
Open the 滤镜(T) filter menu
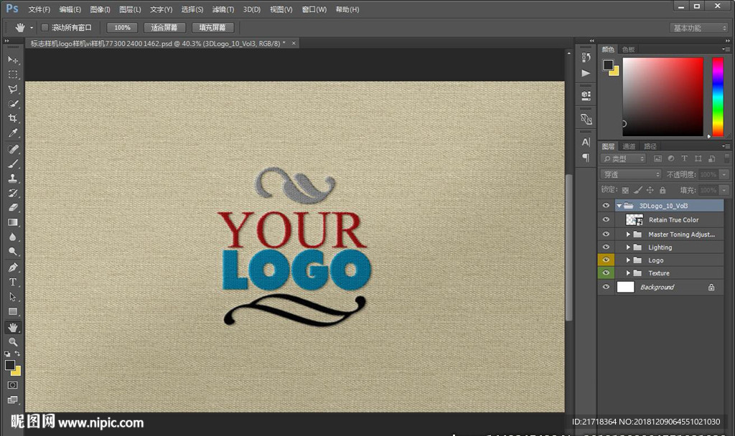[223, 10]
